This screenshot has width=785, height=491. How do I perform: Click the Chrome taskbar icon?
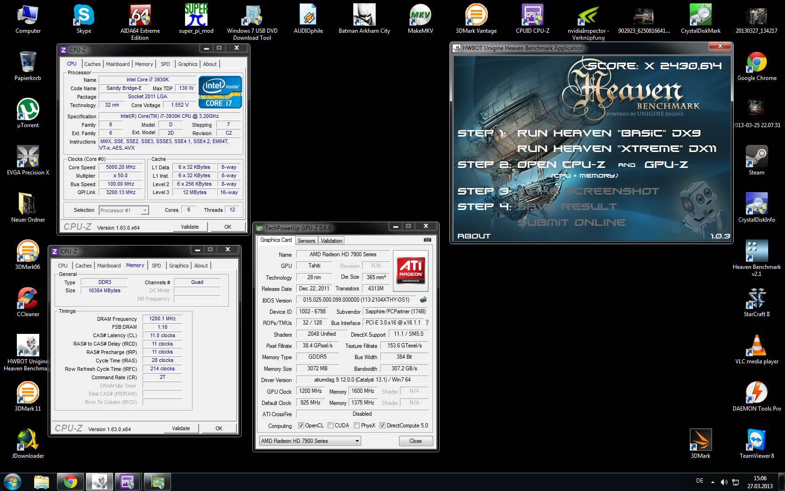click(71, 482)
